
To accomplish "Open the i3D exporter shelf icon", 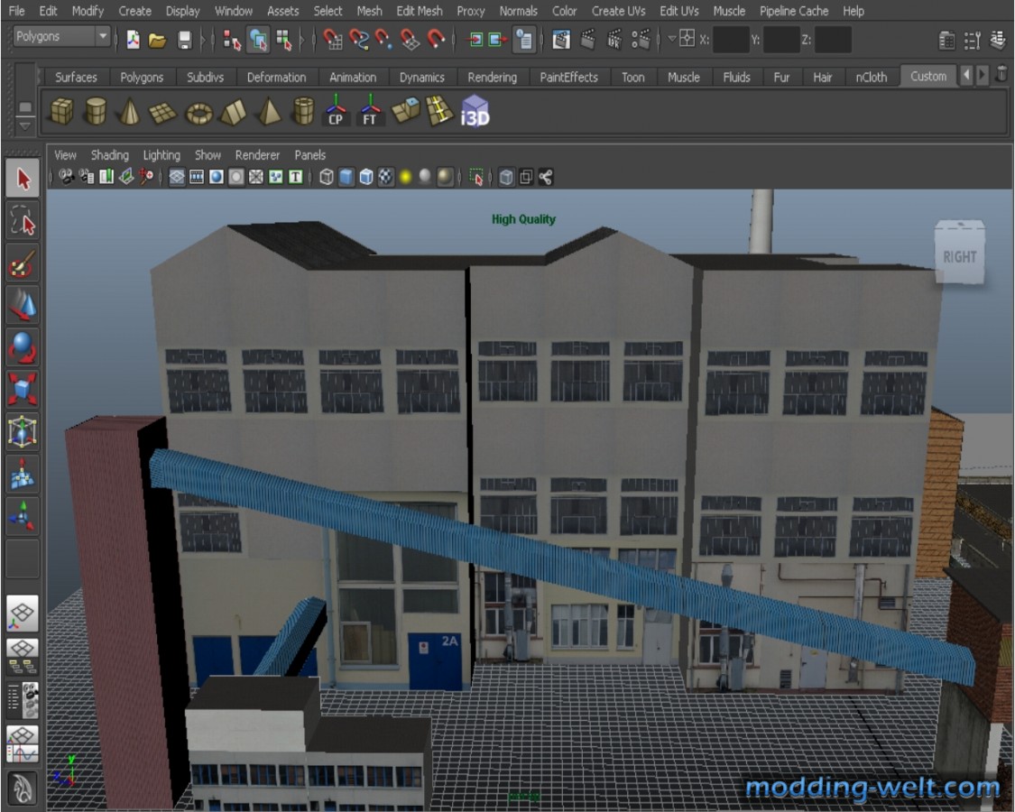I will tap(475, 111).
